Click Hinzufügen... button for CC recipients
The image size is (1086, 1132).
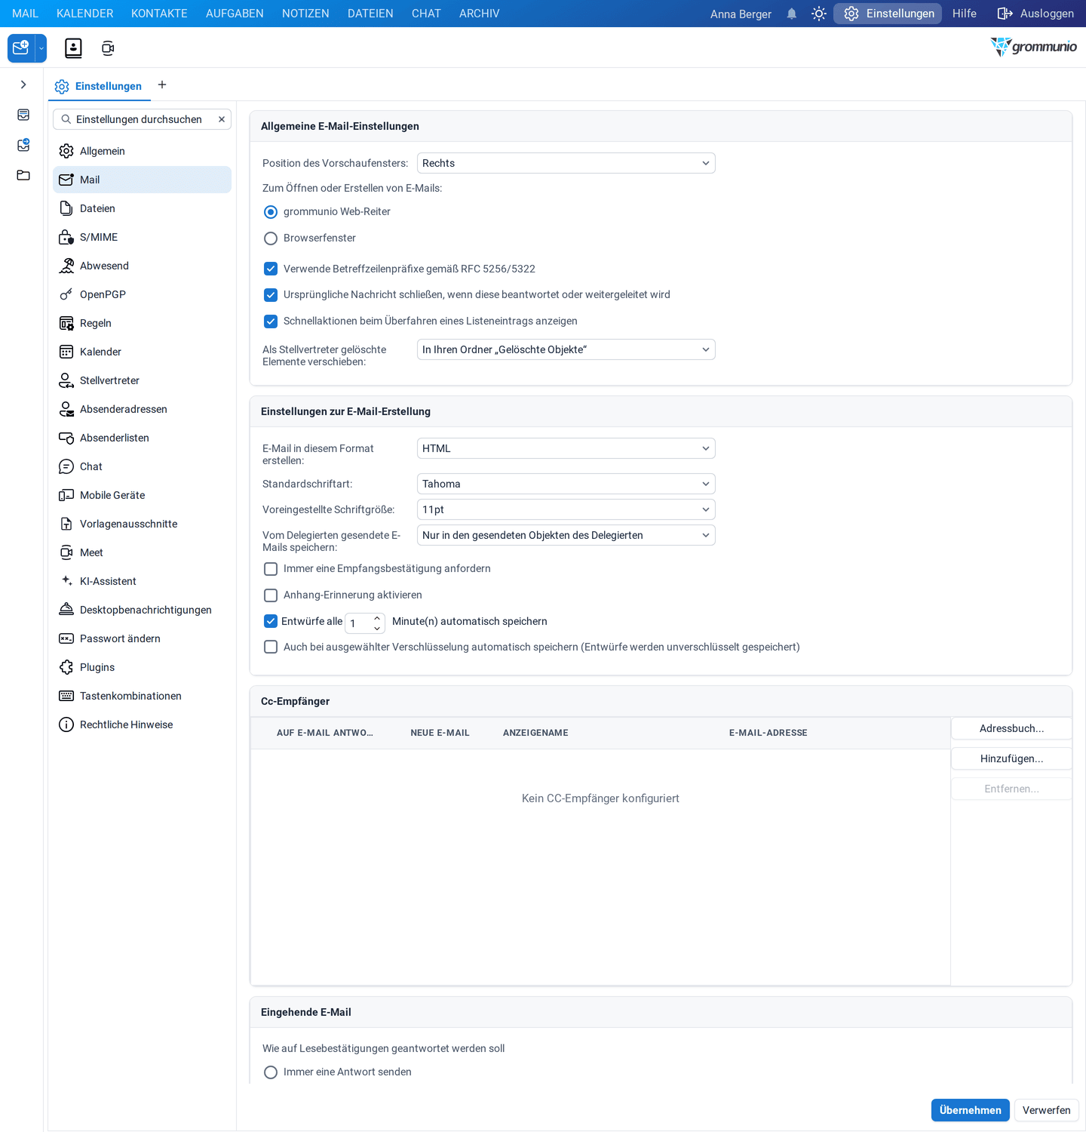tap(1011, 758)
